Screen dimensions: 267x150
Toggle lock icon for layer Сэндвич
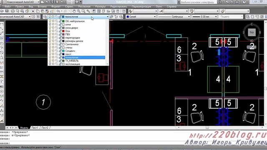pyautogui.click(x=60, y=51)
